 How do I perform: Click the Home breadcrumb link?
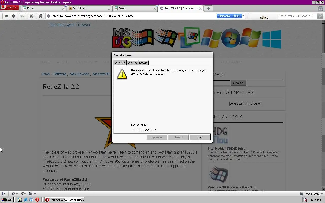pos(45,74)
